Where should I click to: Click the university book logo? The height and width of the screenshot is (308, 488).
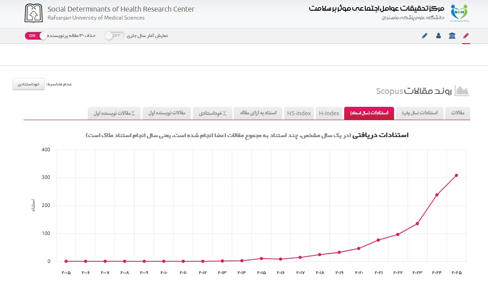(33, 13)
